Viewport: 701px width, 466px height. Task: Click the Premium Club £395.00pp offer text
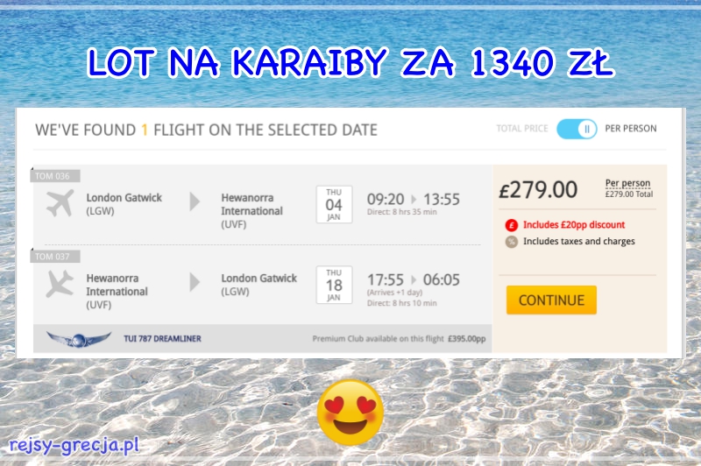[x=399, y=339]
